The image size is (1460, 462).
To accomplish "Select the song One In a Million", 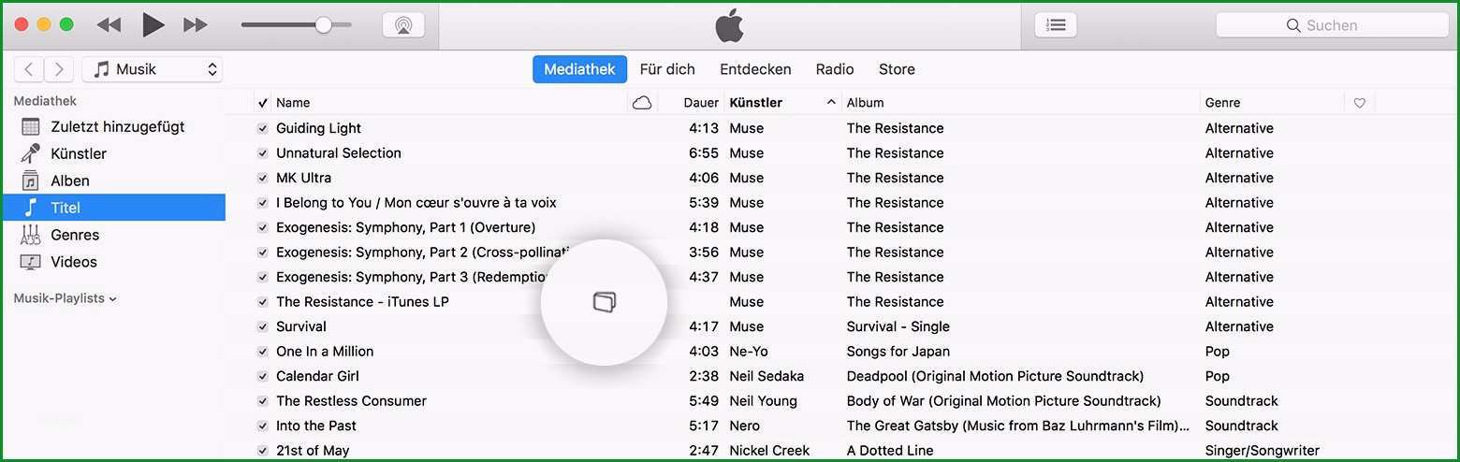I will (x=325, y=352).
